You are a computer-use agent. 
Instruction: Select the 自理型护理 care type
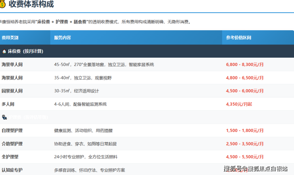[x=12, y=130]
